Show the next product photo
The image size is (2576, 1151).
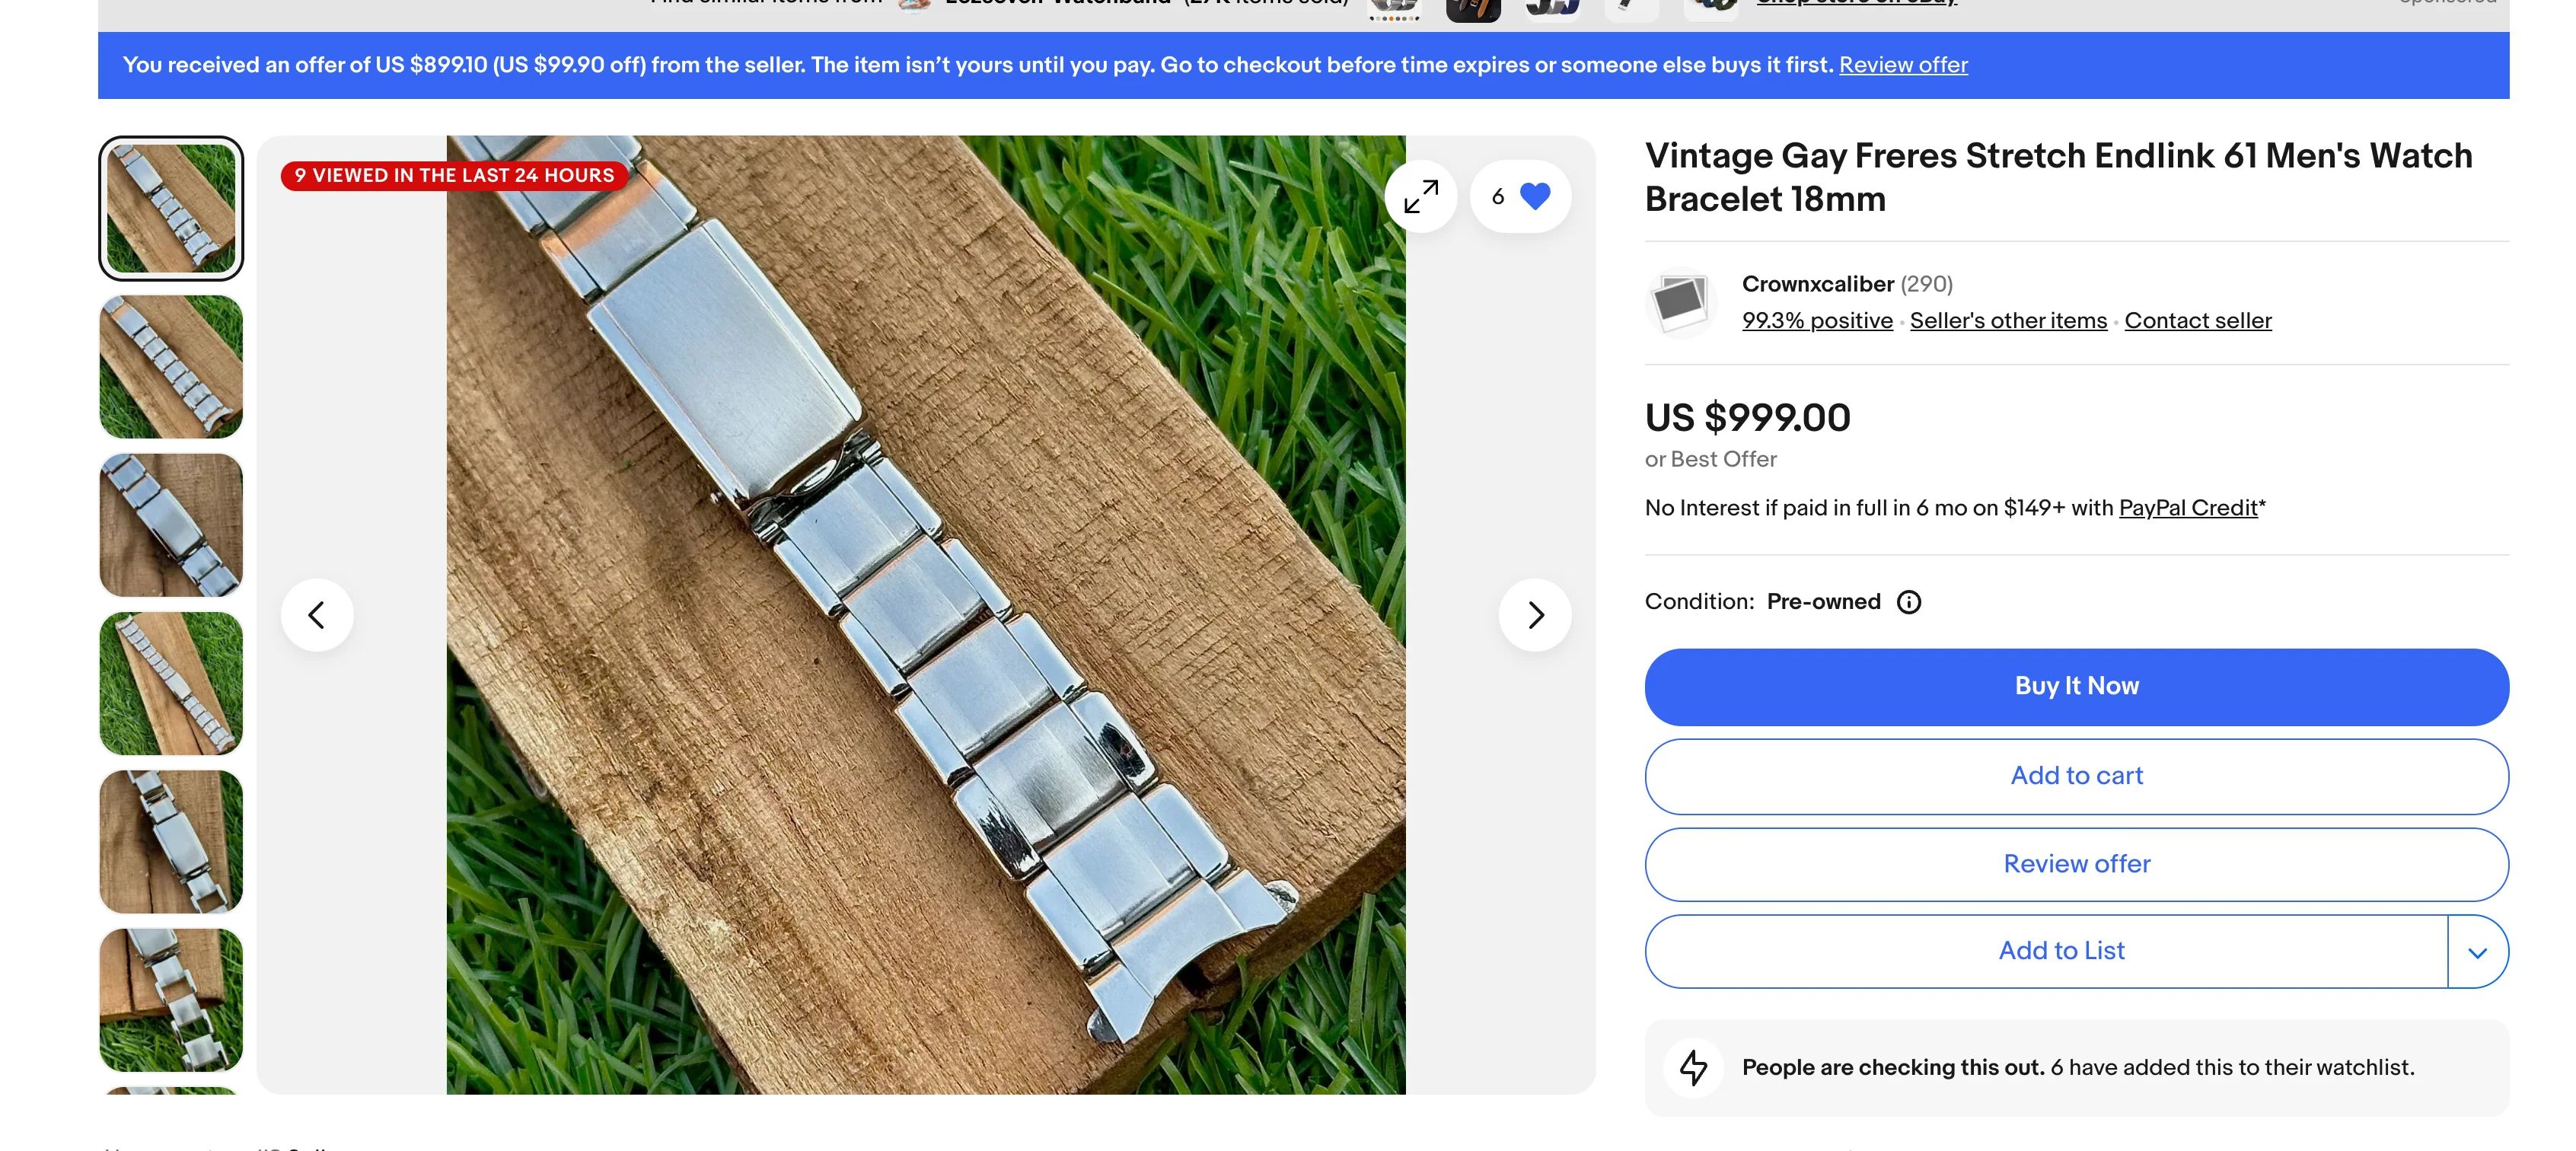coord(1534,615)
